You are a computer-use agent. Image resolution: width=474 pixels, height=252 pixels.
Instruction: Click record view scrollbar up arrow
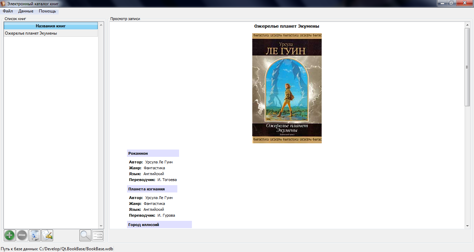tap(467, 25)
